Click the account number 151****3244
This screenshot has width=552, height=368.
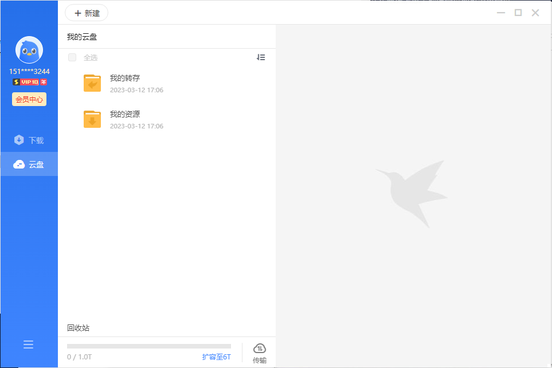(x=29, y=72)
